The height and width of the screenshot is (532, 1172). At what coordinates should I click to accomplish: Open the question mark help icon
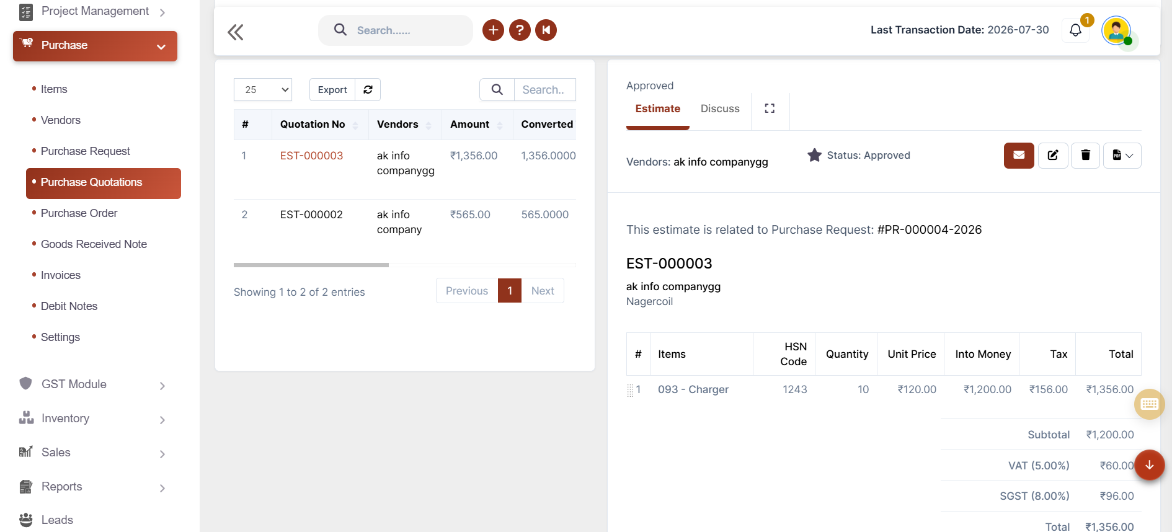520,30
